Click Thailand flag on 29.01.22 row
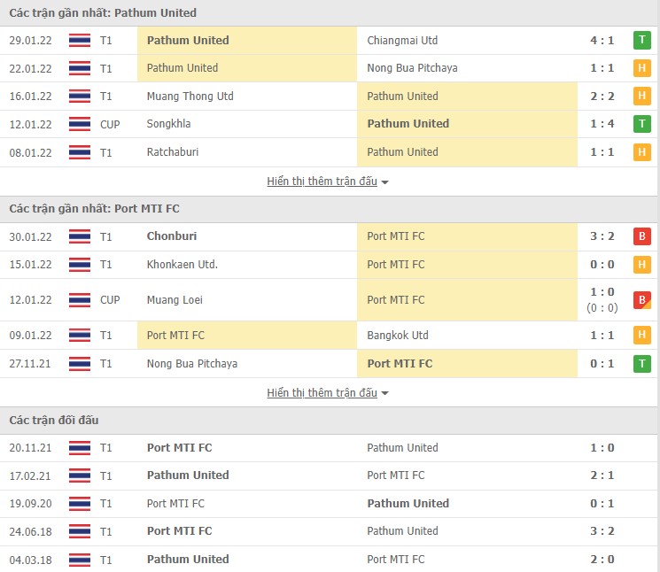 80,40
